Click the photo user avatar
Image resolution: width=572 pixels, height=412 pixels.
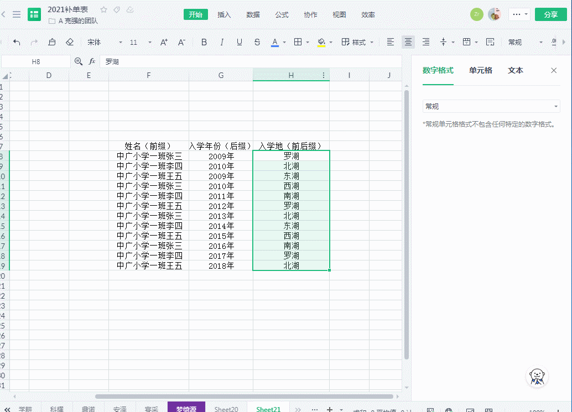pos(495,14)
